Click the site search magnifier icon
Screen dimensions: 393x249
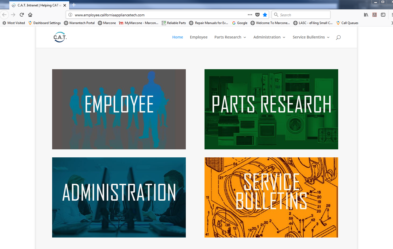pos(338,37)
